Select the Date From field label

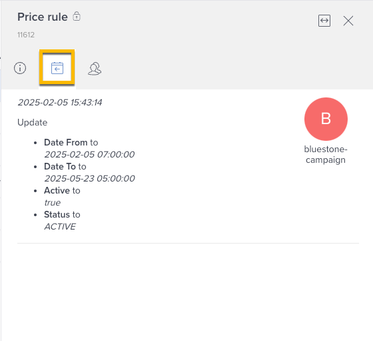(66, 143)
